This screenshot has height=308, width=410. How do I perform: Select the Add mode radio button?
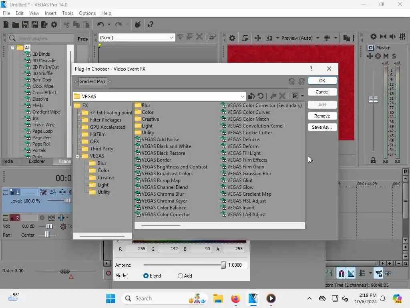pyautogui.click(x=180, y=276)
